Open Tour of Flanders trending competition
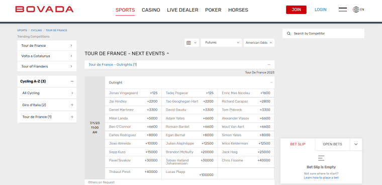 47,66
